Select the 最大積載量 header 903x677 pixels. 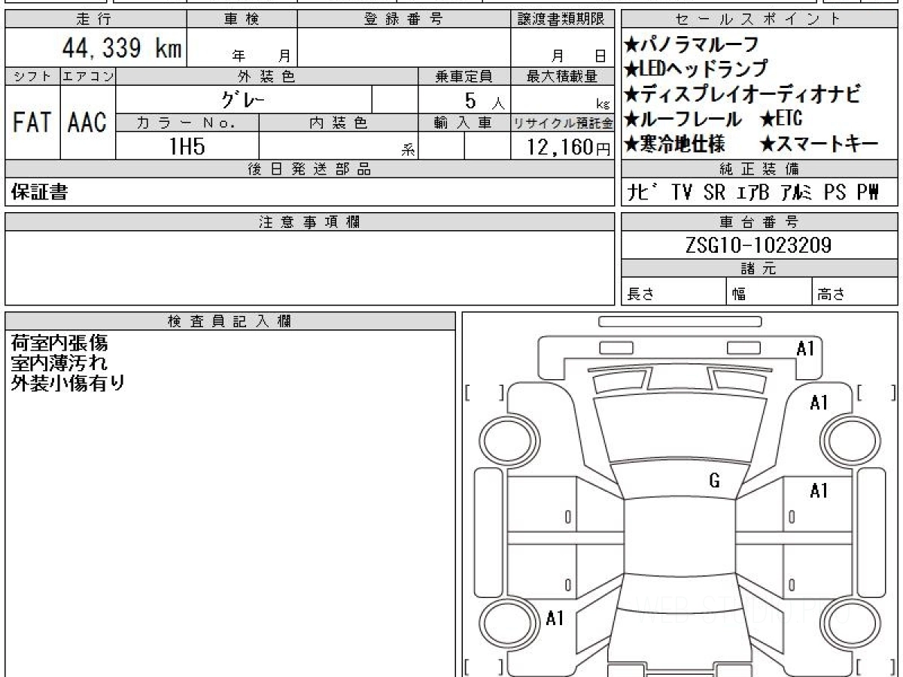pos(563,76)
